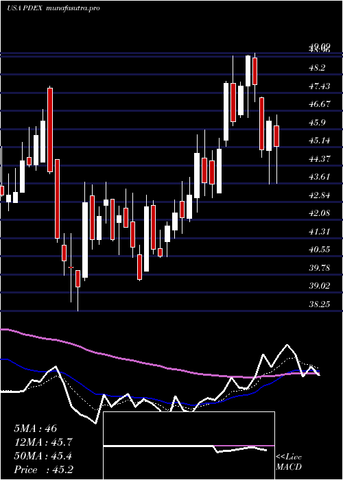Screen dimensions: 343x480
Task: Click the 42.08 price axis label
Action: pos(320,213)
